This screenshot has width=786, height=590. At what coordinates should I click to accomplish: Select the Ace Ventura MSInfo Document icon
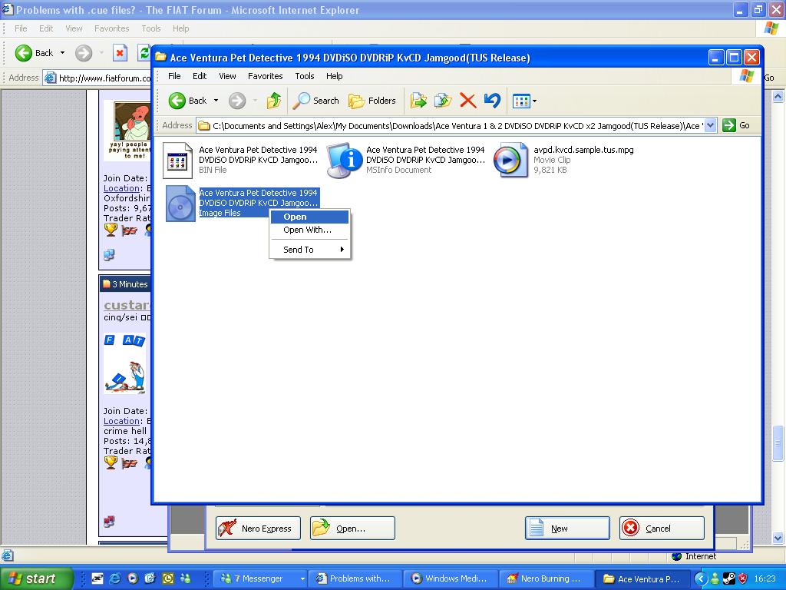pos(345,161)
